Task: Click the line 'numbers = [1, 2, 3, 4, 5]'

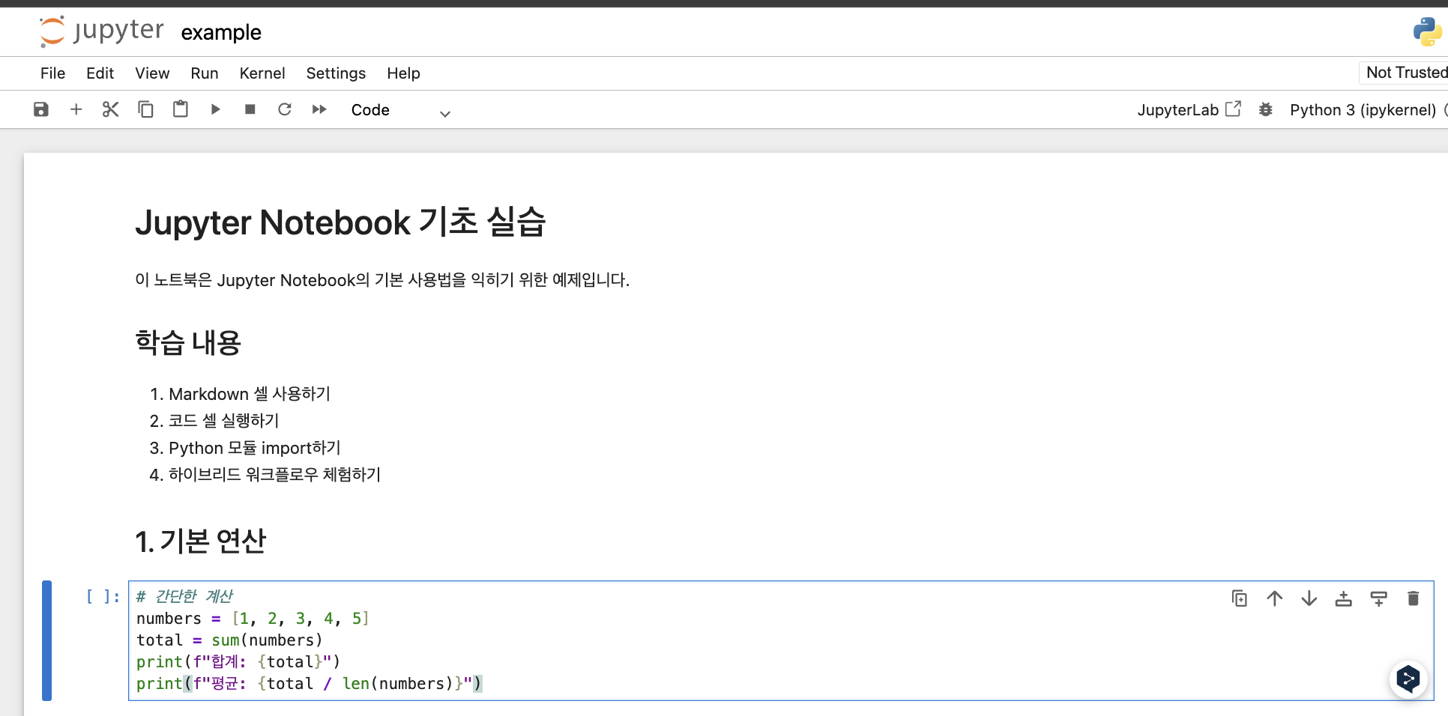Action: click(253, 619)
